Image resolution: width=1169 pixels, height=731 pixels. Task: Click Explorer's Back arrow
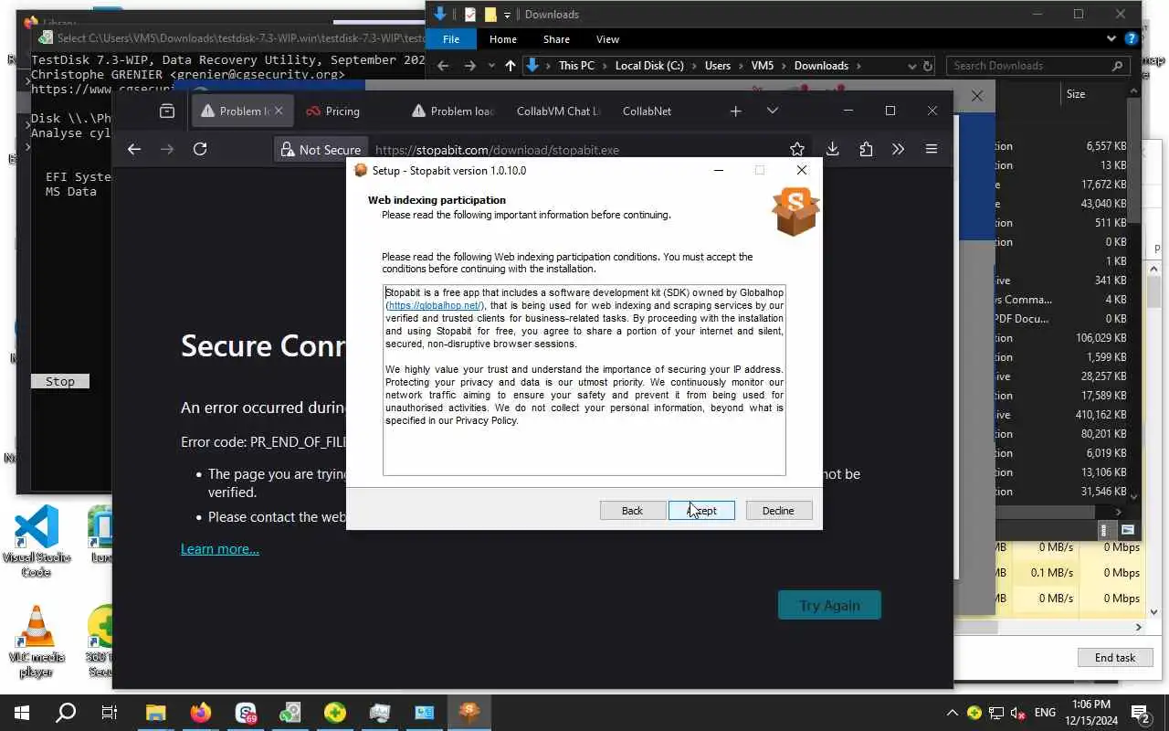pyautogui.click(x=443, y=66)
